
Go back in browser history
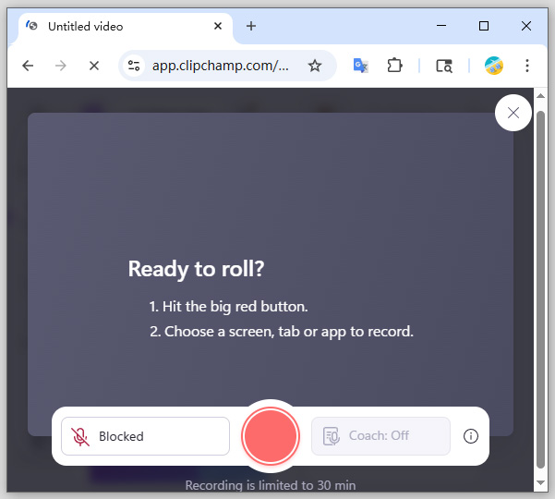(28, 66)
